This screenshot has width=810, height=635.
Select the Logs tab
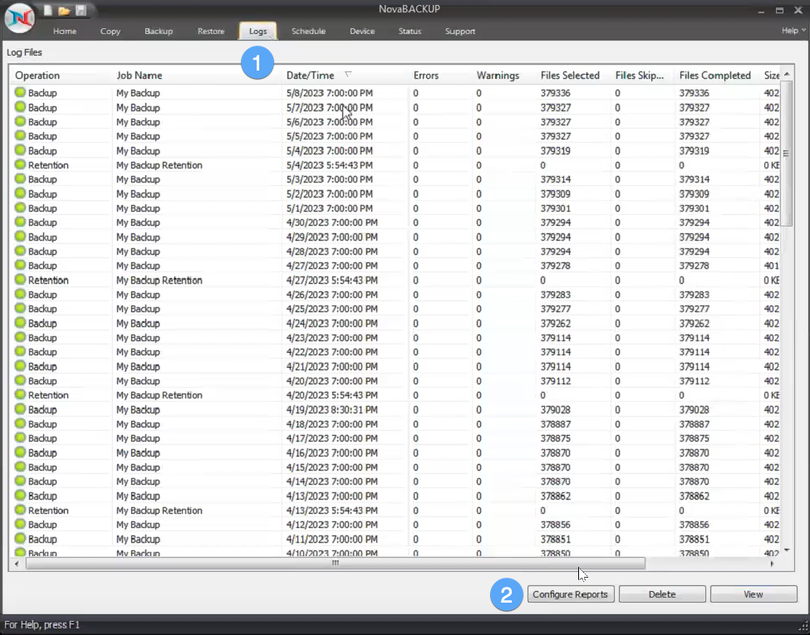click(x=258, y=31)
